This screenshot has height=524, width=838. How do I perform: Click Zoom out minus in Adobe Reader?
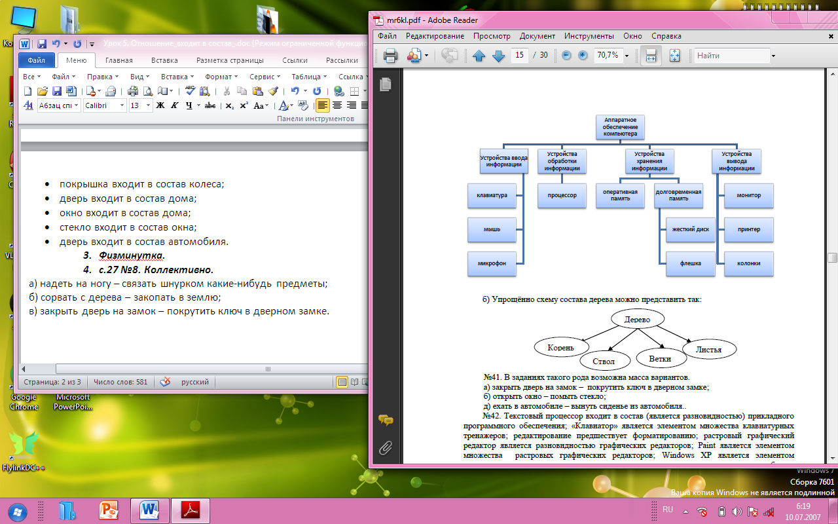pyautogui.click(x=567, y=56)
